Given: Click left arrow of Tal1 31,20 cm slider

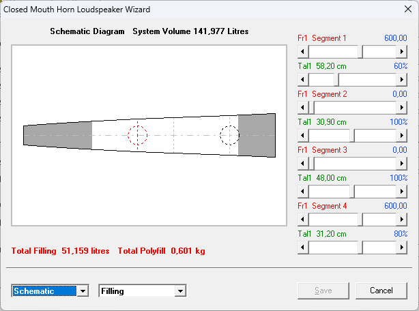Looking at the screenshot, I should (x=303, y=248).
